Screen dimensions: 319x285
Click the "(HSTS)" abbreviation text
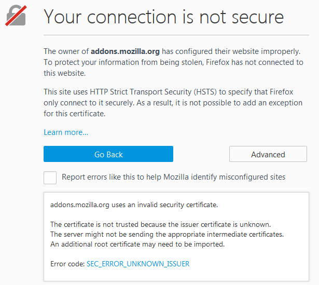click(205, 92)
